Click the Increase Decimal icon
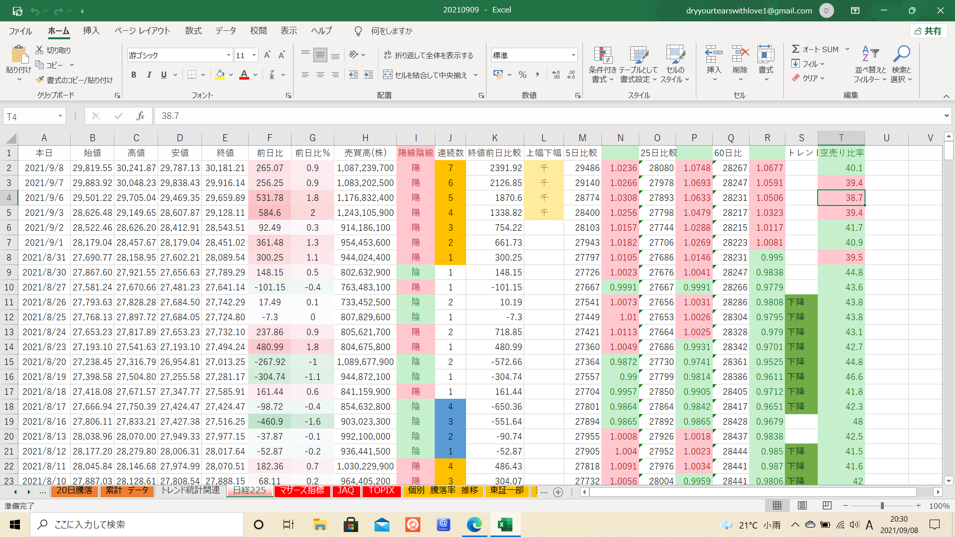This screenshot has height=537, width=955. coord(556,75)
